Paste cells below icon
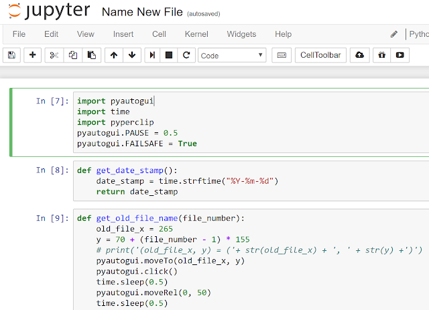The width and height of the screenshot is (429, 310). 91,55
